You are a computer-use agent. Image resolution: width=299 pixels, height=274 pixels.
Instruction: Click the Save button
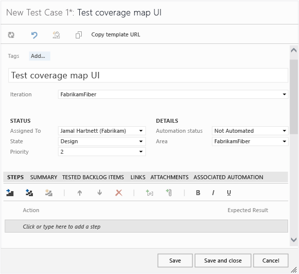(x=175, y=261)
